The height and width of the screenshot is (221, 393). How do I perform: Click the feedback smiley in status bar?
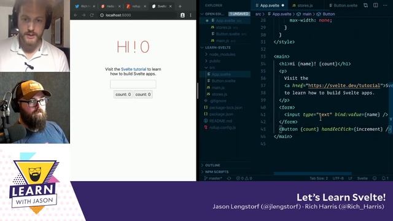point(375,179)
